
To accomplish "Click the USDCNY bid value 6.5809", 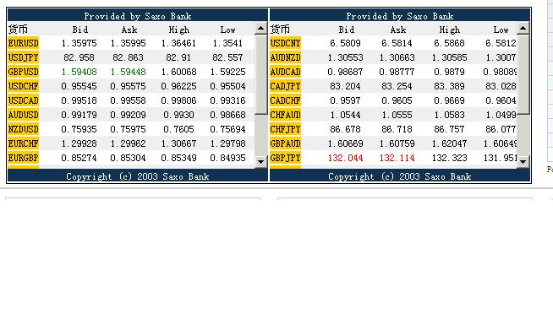I will pos(345,43).
